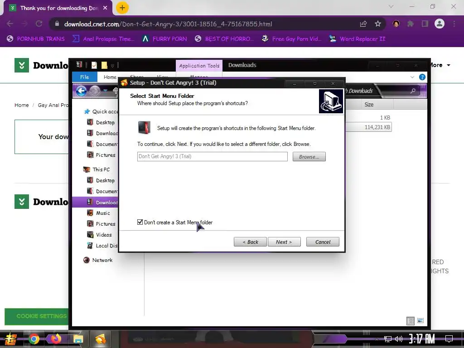The width and height of the screenshot is (464, 348).
Task: Open the volume control in system tray
Action: click(x=399, y=339)
